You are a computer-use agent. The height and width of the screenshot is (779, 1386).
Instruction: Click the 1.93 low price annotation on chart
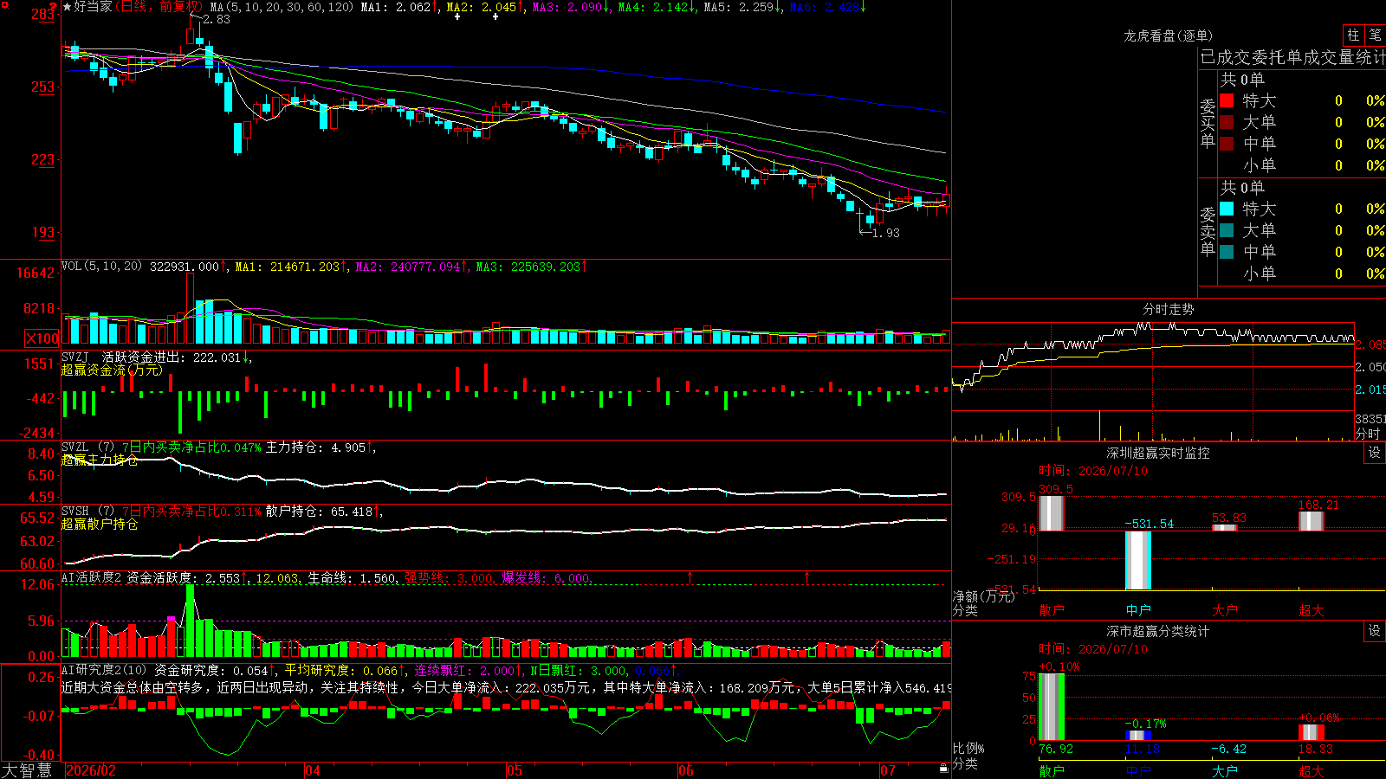click(x=886, y=233)
